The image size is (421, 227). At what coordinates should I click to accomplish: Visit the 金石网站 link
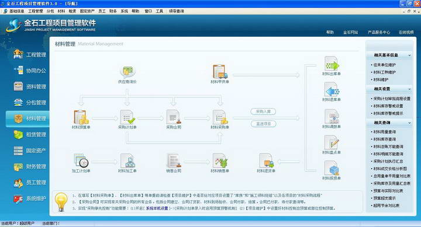click(350, 32)
